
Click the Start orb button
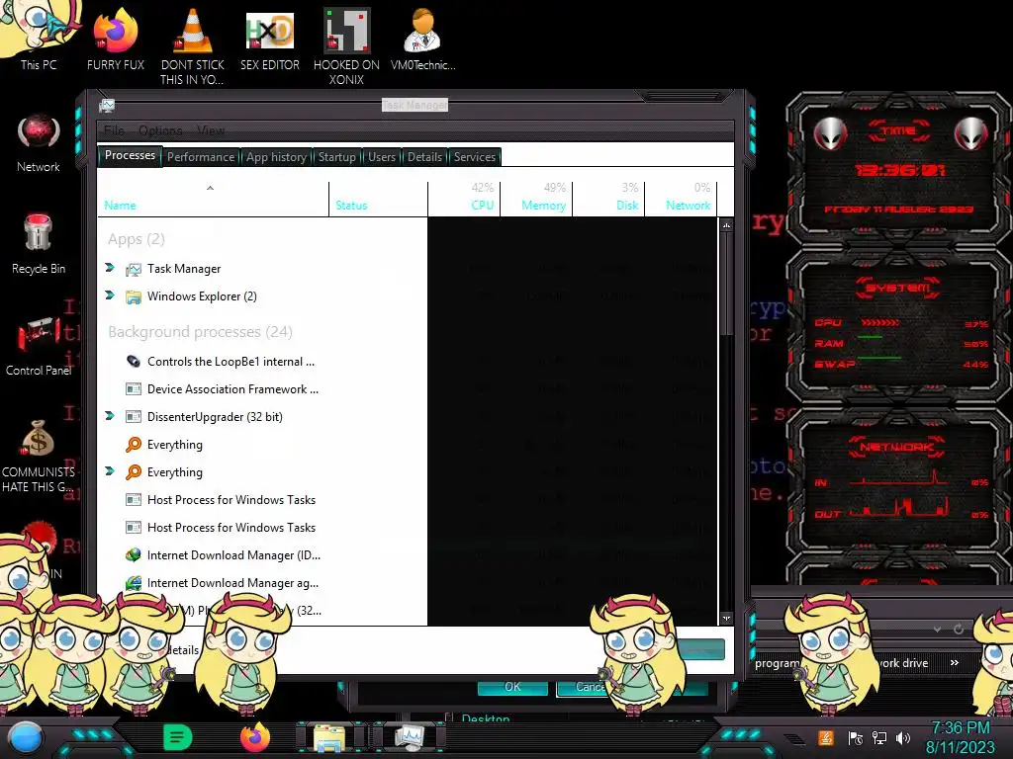(26, 737)
